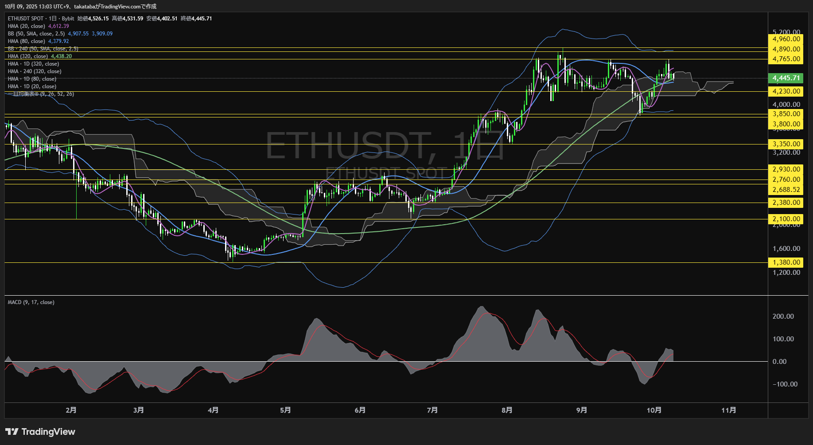Click the TradingView logo icon
The height and width of the screenshot is (445, 813).
tap(12, 432)
